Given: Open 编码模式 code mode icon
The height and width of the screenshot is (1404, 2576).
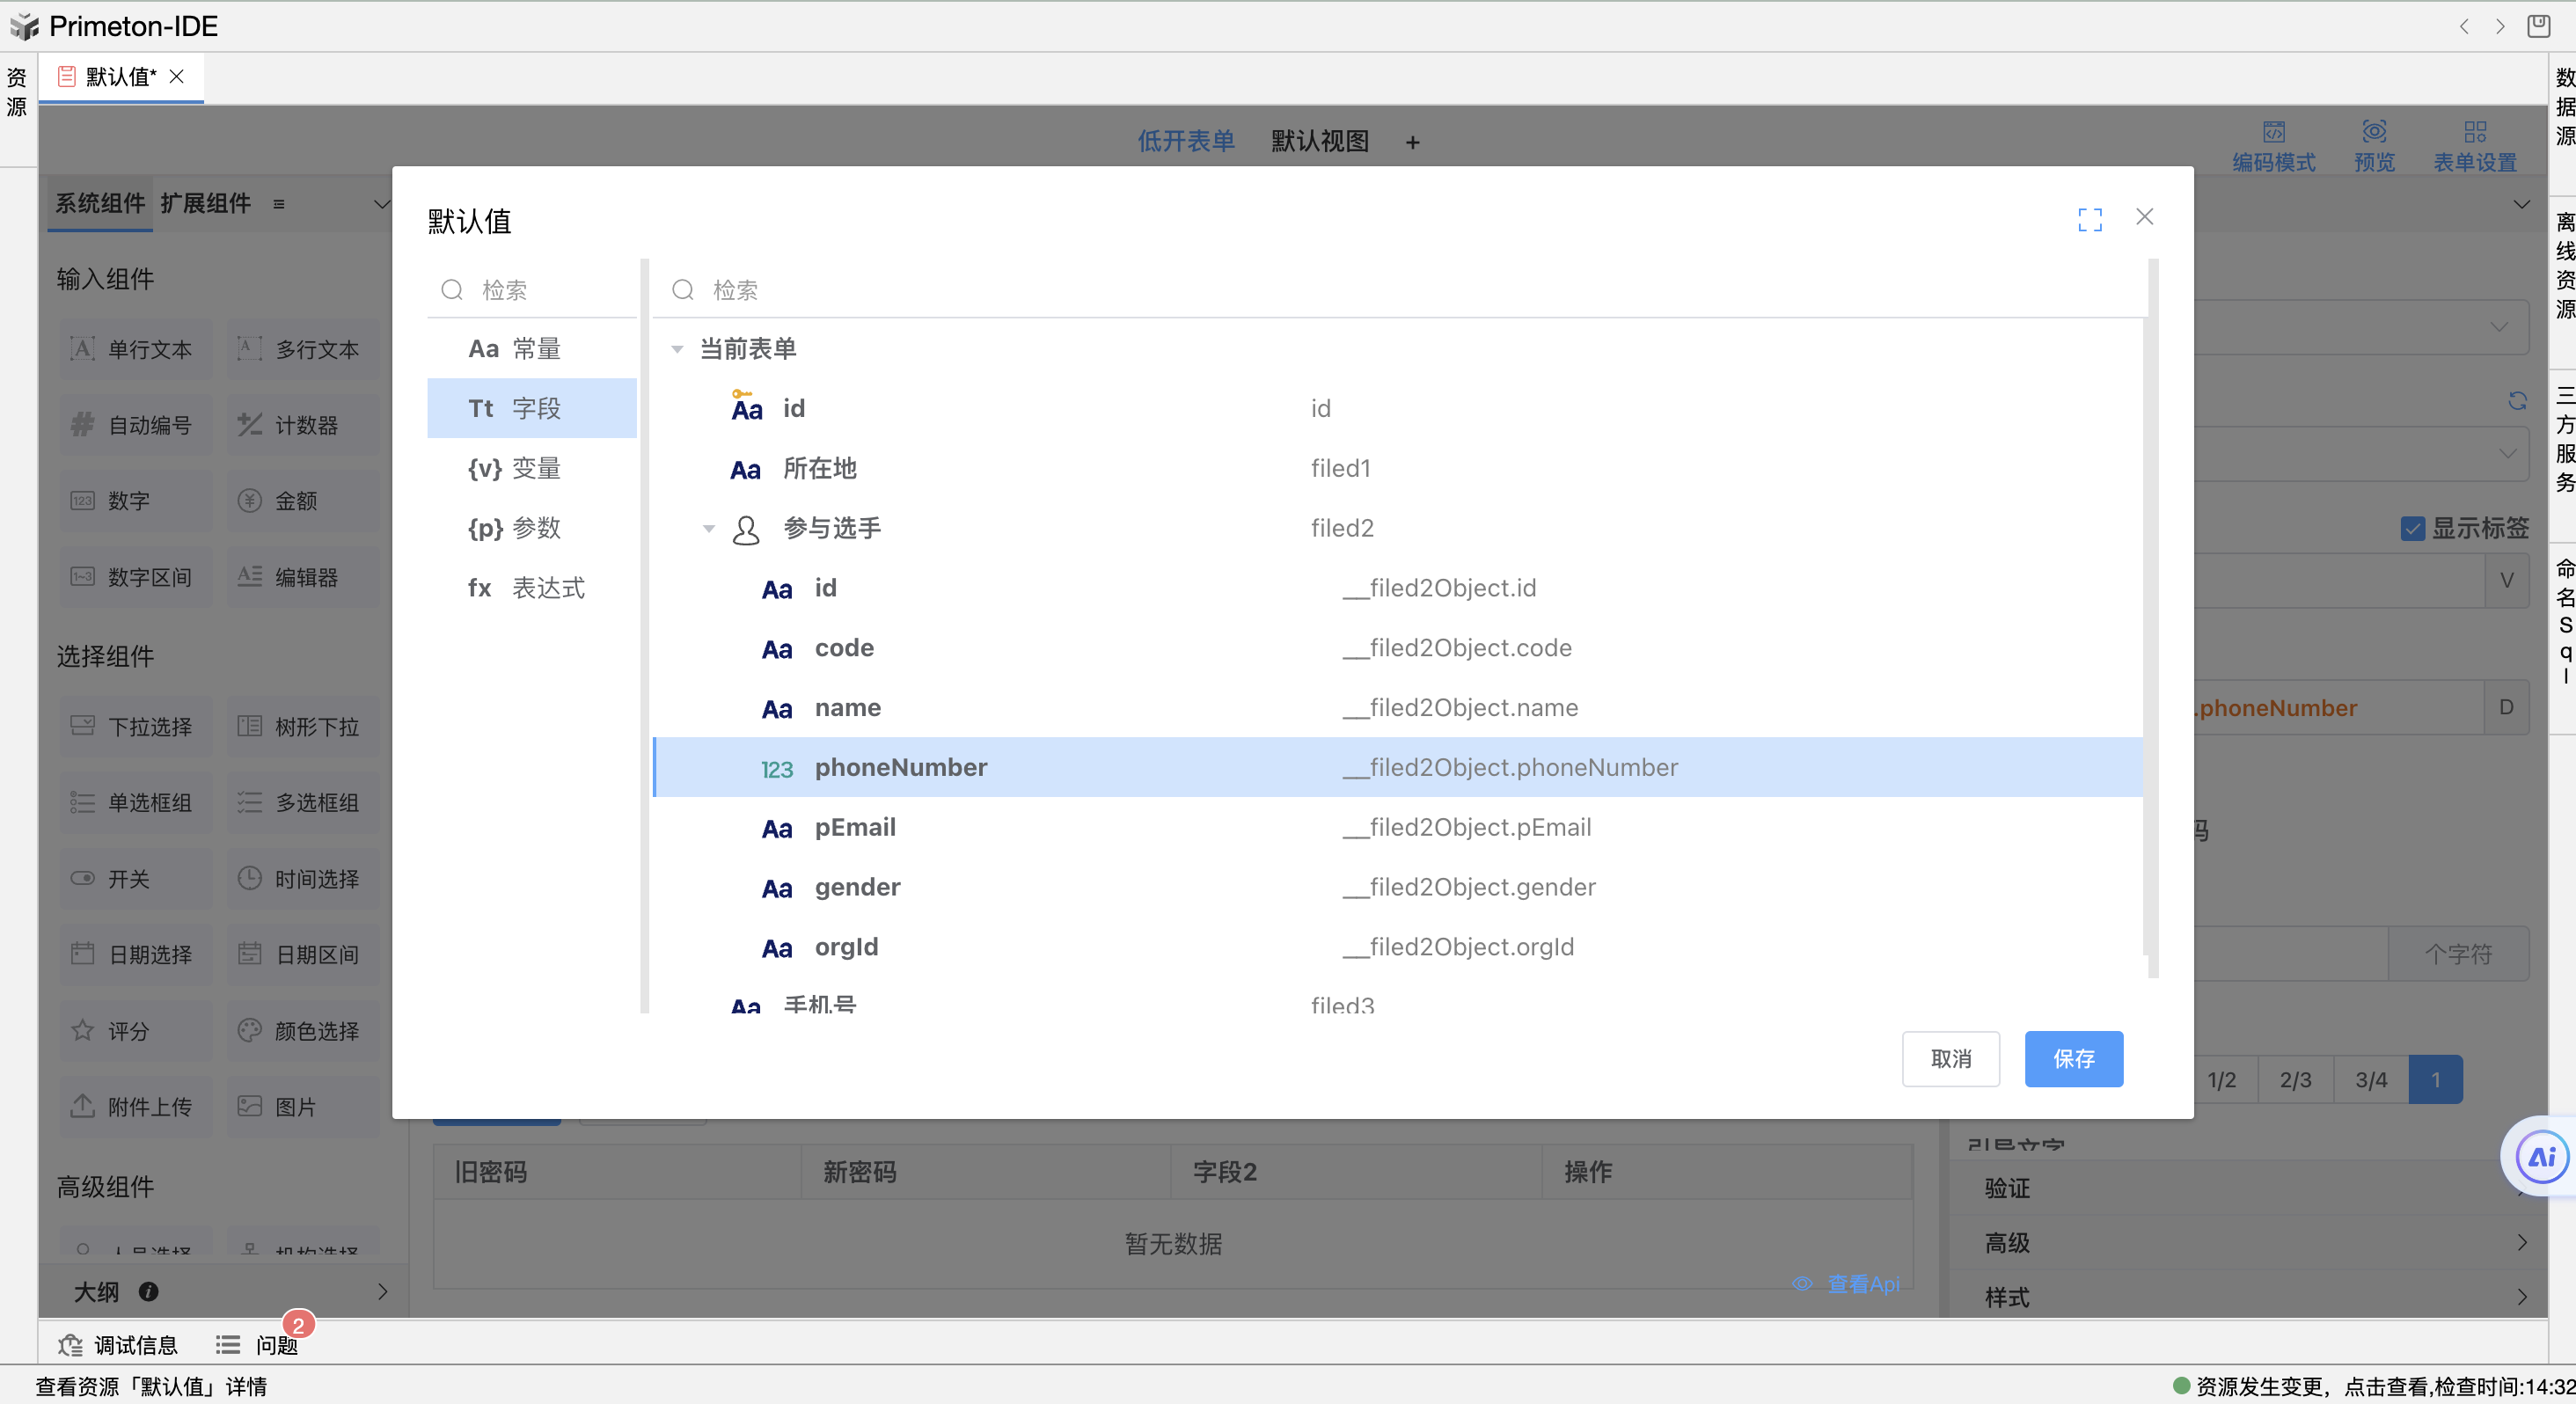Looking at the screenshot, I should [2273, 133].
